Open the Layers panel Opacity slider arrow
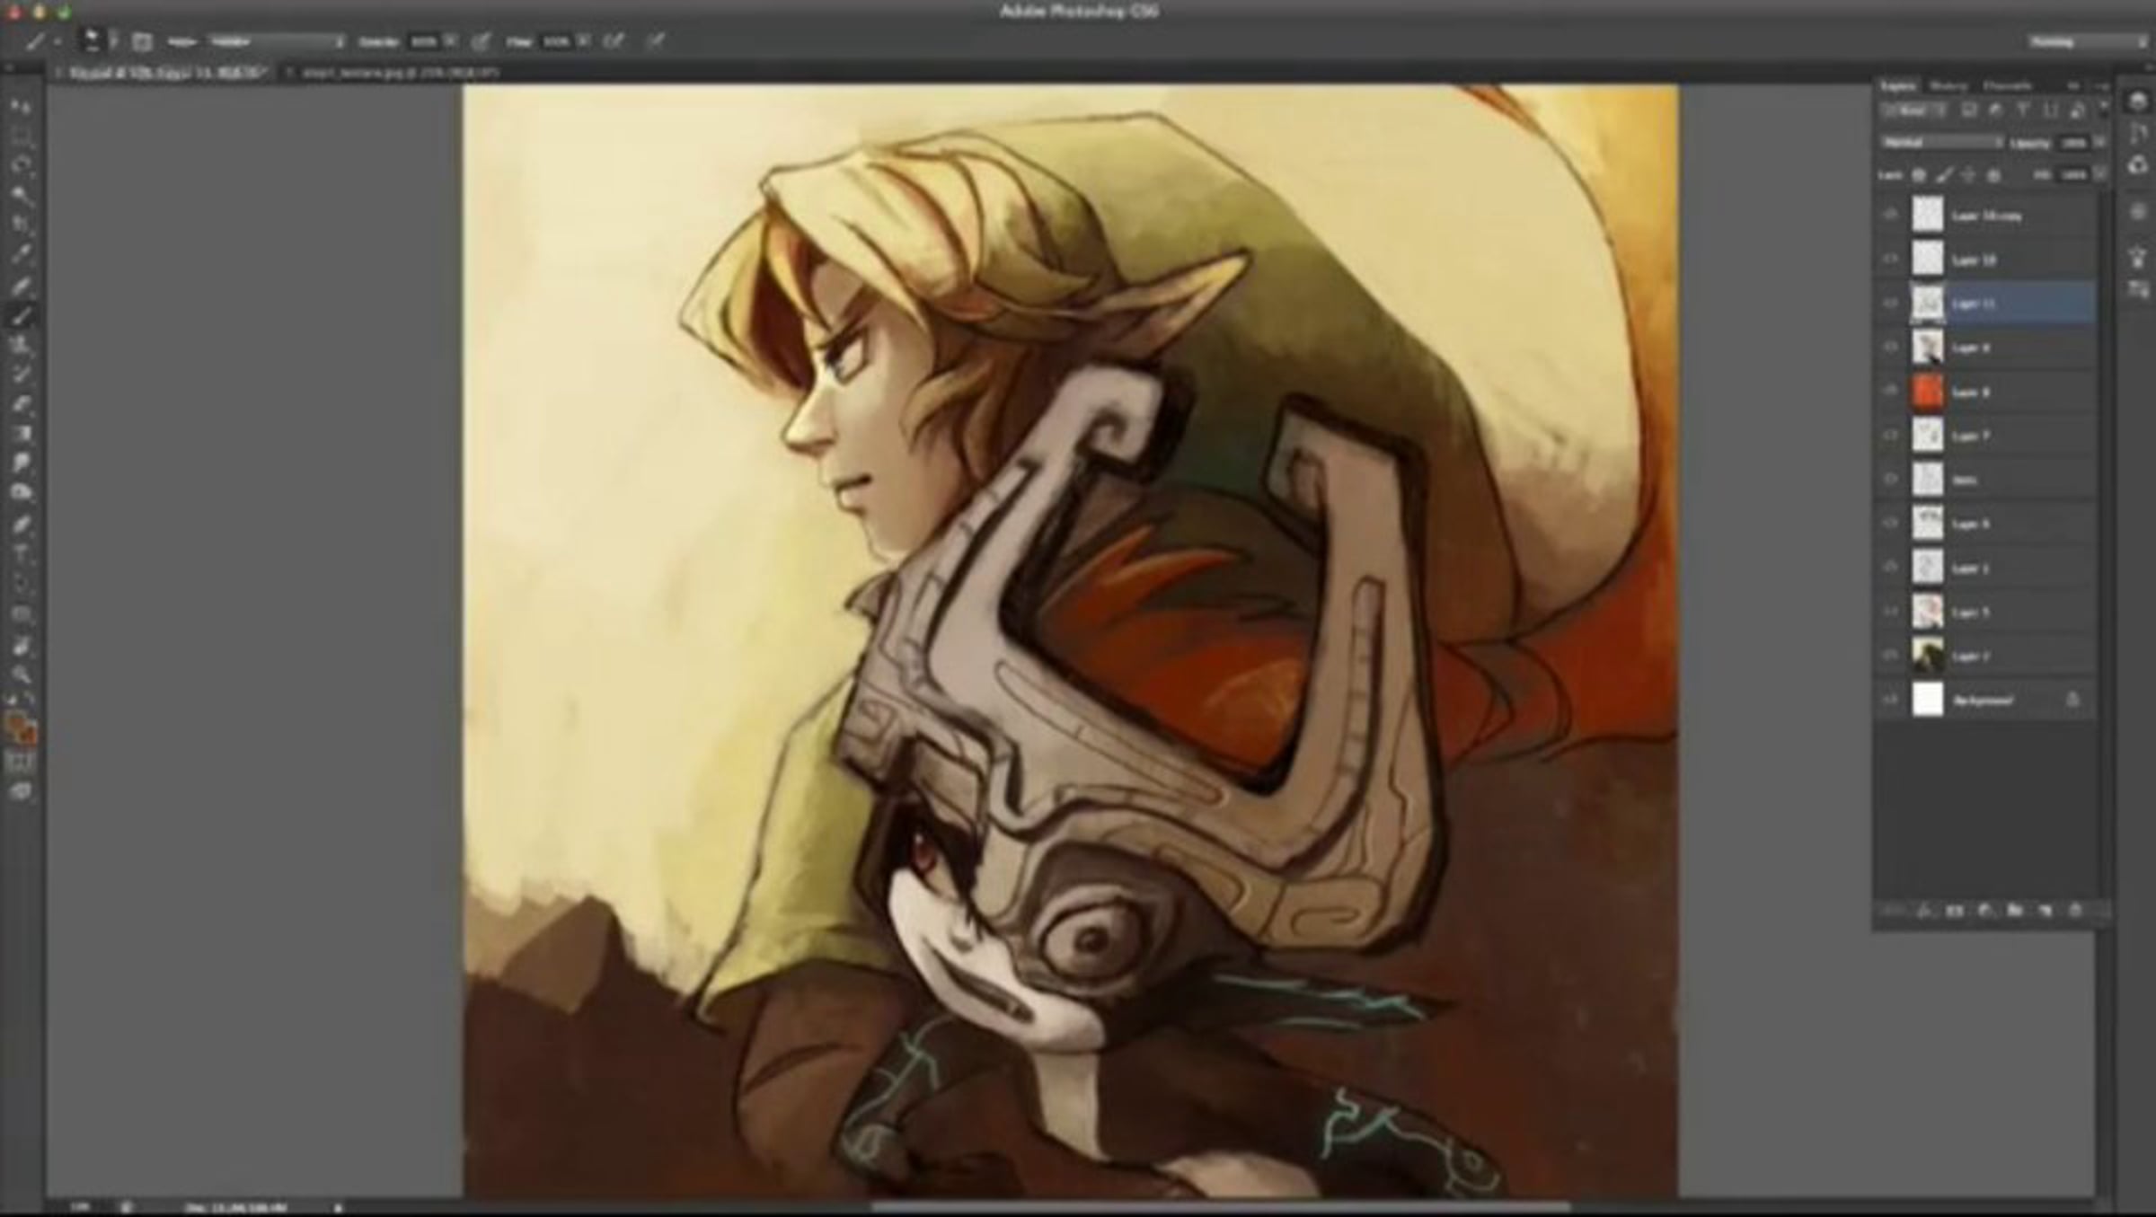 click(x=2099, y=143)
